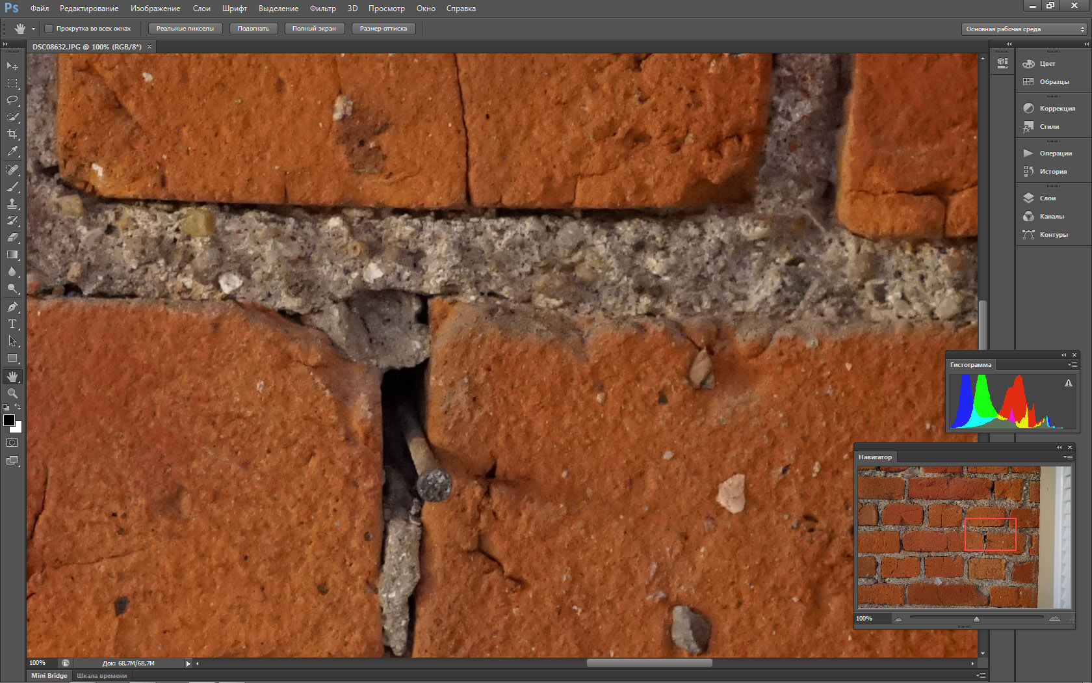
Task: Select the Crop tool
Action: coord(12,134)
